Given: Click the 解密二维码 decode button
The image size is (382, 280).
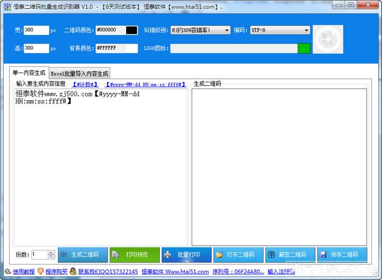Looking at the screenshot, I should click(x=290, y=255).
